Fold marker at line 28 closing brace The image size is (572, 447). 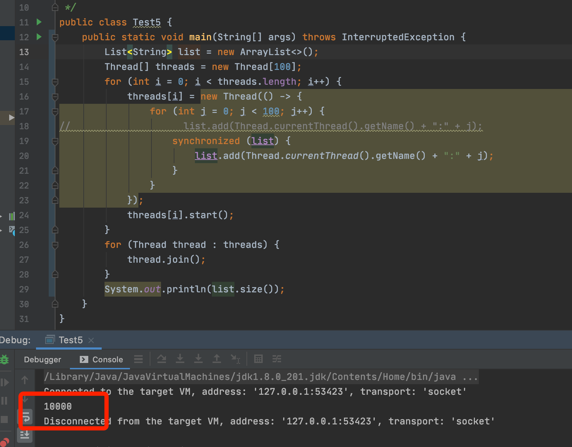point(55,274)
